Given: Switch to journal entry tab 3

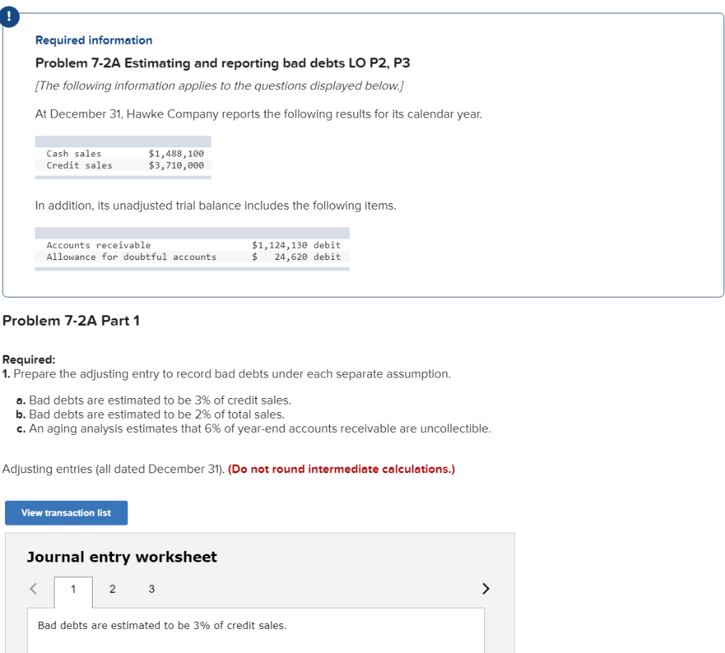Looking at the screenshot, I should pos(151,589).
